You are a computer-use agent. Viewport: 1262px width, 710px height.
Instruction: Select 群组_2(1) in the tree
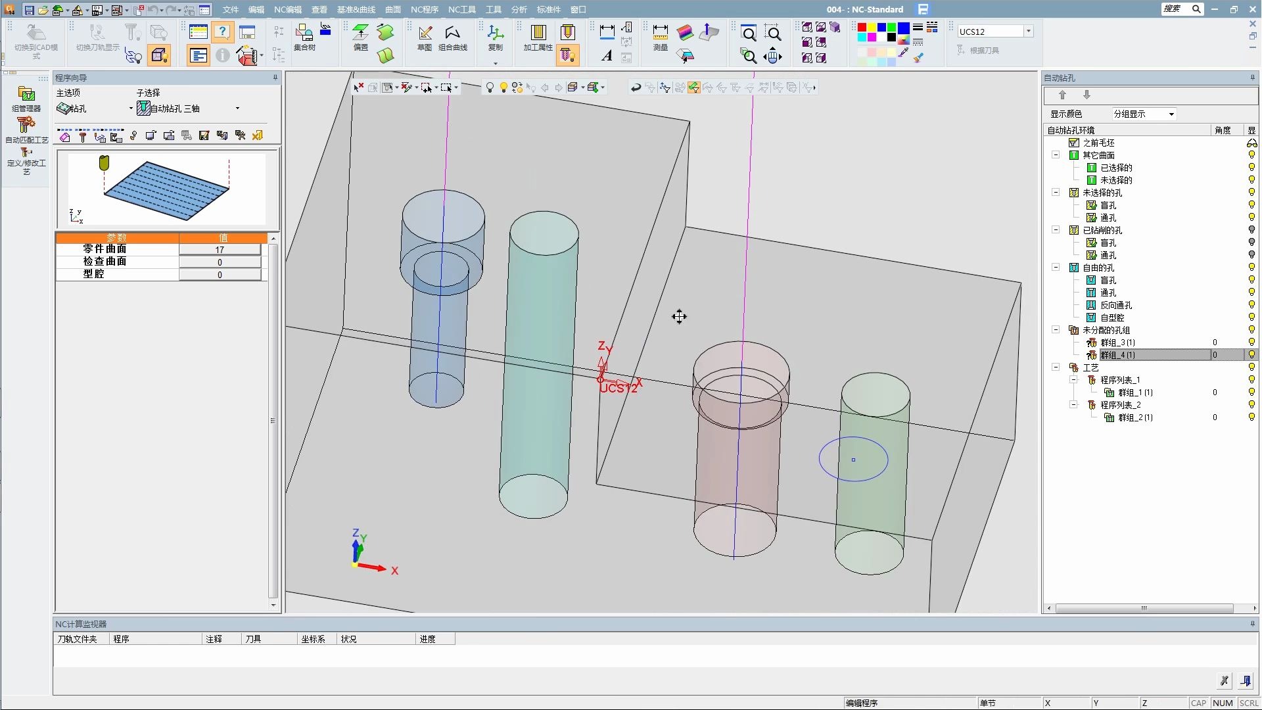click(1135, 417)
